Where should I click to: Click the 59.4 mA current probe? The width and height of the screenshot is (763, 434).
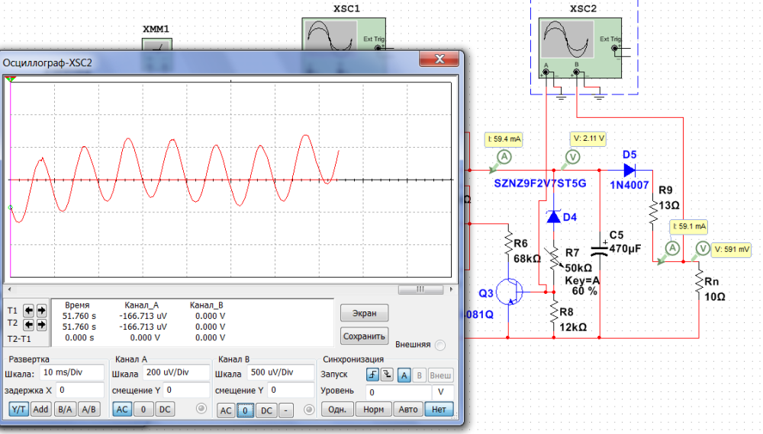pos(503,156)
